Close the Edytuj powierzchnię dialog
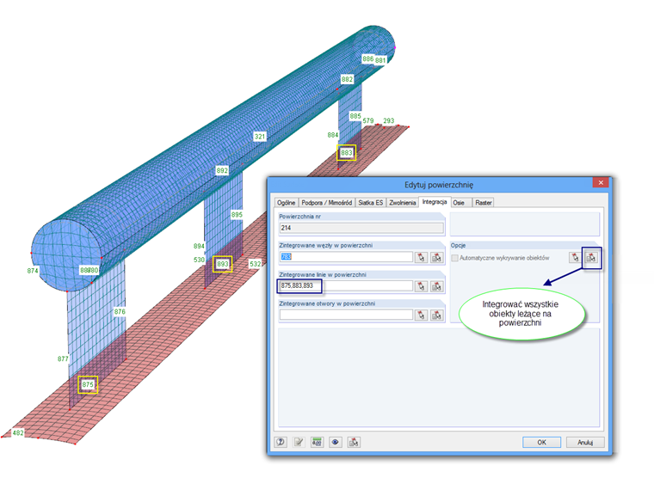The height and width of the screenshot is (490, 654). [601, 182]
